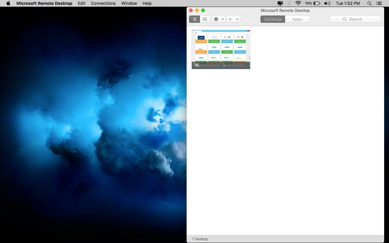Select the Desktops tab
Viewport: 389px width, 243px height.
tap(273, 19)
